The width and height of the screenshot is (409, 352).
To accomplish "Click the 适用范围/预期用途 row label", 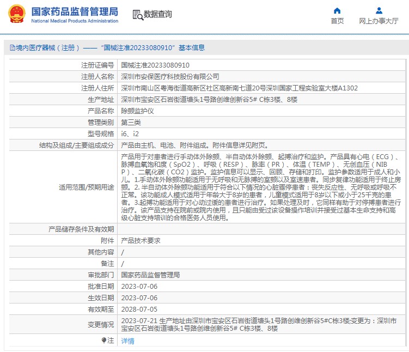I will pyautogui.click(x=87, y=187).
